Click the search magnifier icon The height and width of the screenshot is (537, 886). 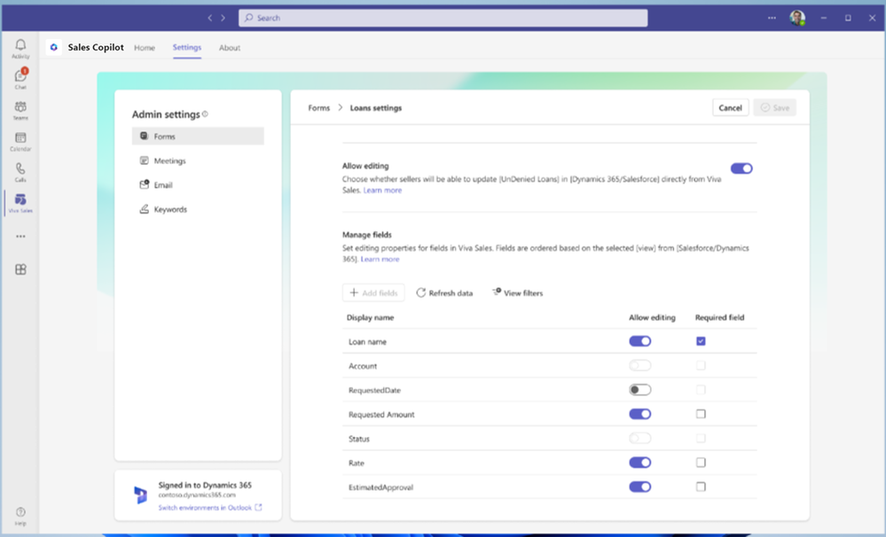coord(248,18)
